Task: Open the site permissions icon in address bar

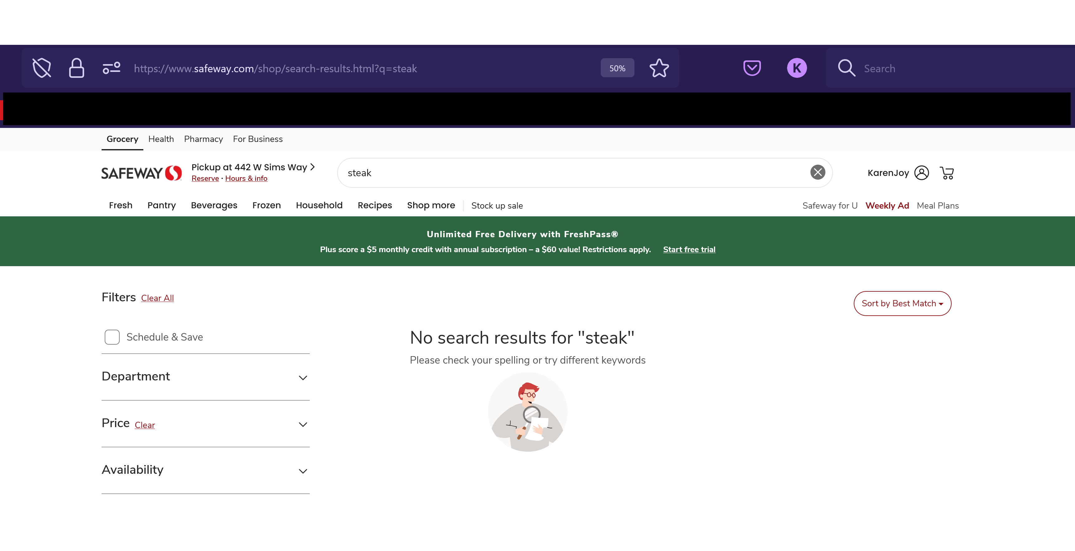Action: click(x=112, y=68)
